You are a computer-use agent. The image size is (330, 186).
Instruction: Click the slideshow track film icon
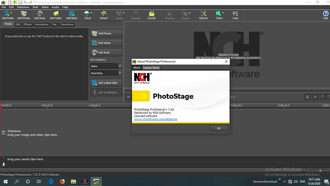pyautogui.click(x=3, y=133)
